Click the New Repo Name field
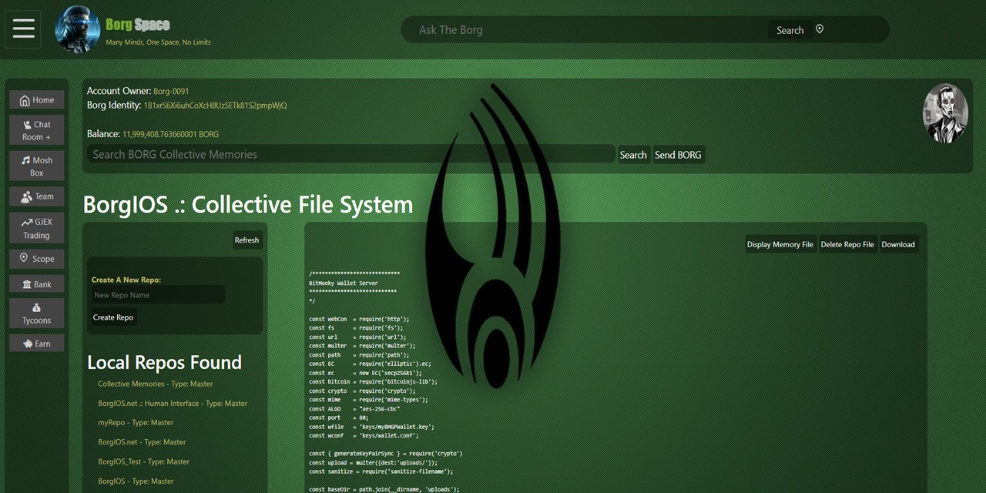This screenshot has width=986, height=493. (x=158, y=295)
